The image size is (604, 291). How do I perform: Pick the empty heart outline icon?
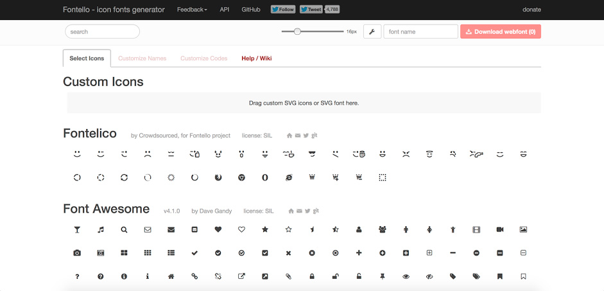pyautogui.click(x=241, y=230)
